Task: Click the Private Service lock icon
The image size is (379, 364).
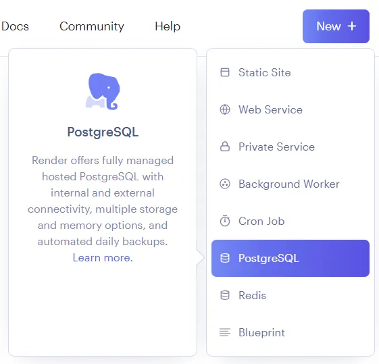Action: tap(225, 147)
